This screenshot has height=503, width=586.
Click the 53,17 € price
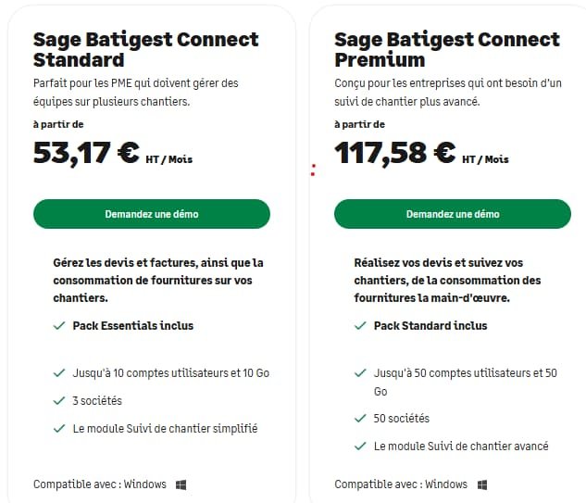(86, 153)
